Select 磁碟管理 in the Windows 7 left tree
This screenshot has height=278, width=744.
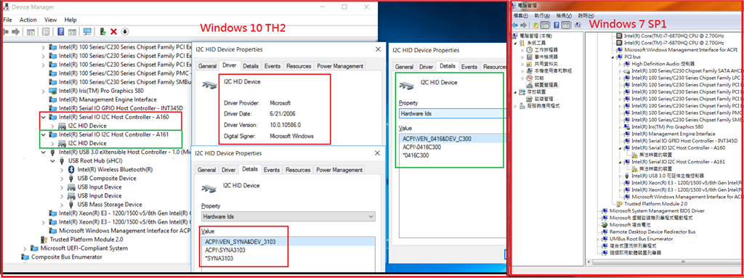543,99
